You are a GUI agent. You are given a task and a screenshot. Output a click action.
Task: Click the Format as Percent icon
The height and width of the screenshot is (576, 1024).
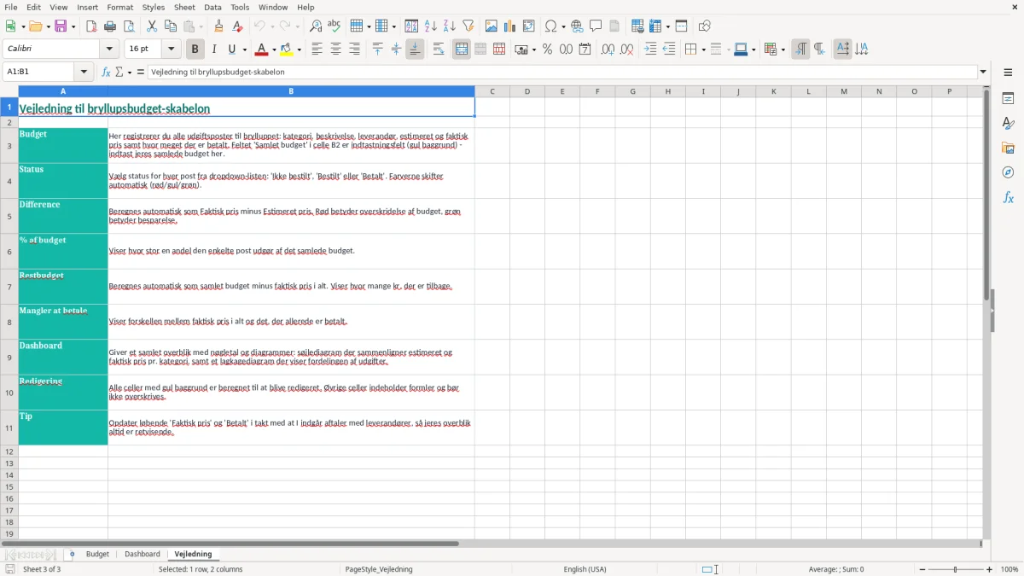[x=547, y=49]
